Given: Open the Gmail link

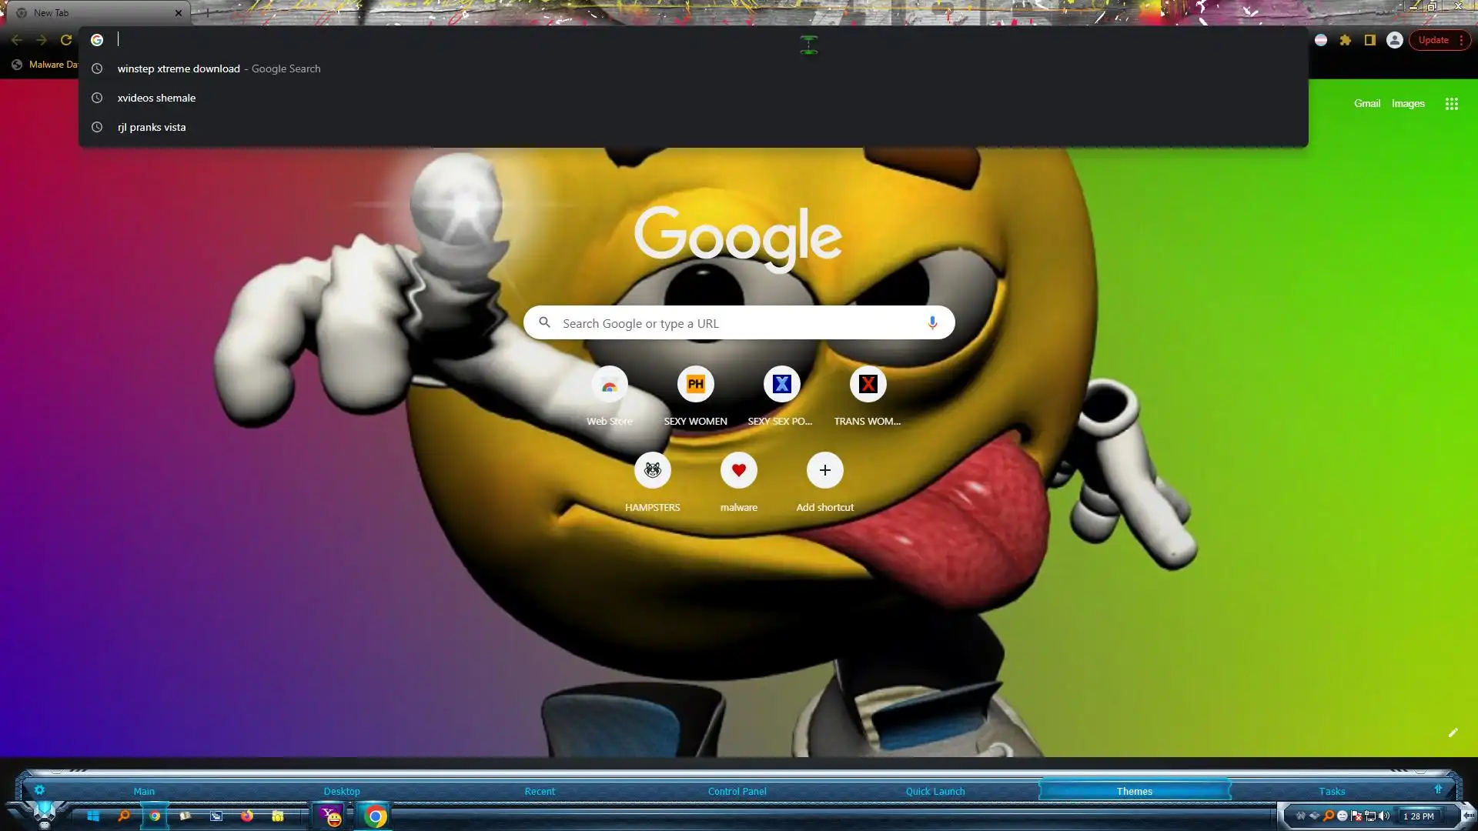Looking at the screenshot, I should click(1366, 104).
